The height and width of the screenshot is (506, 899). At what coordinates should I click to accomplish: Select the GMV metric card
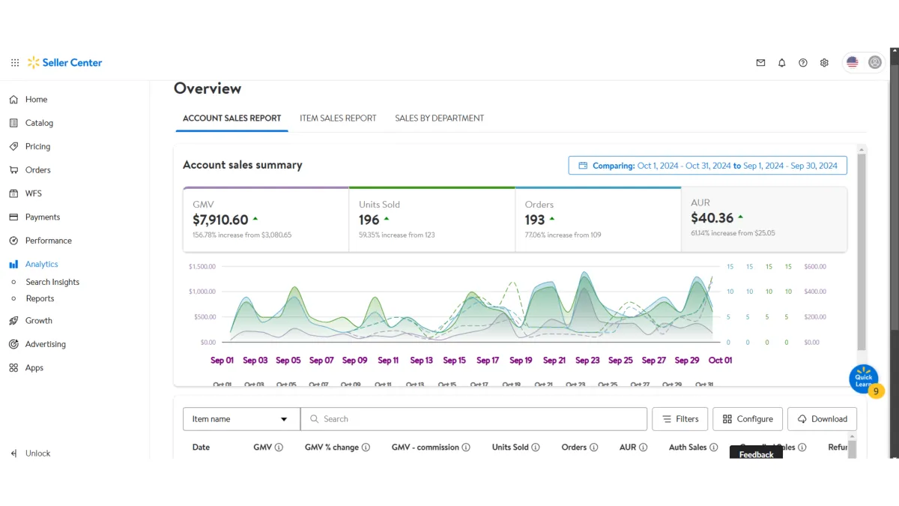pyautogui.click(x=265, y=219)
